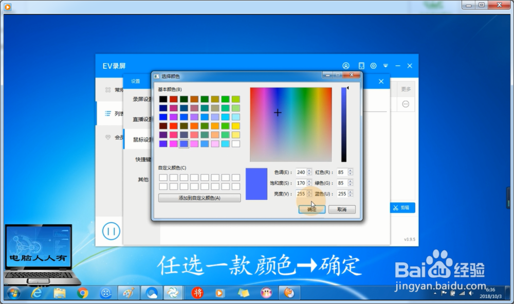Screen dimensions: 514x304
Task: Open the EV录屏 user account icon
Action: tap(346, 66)
